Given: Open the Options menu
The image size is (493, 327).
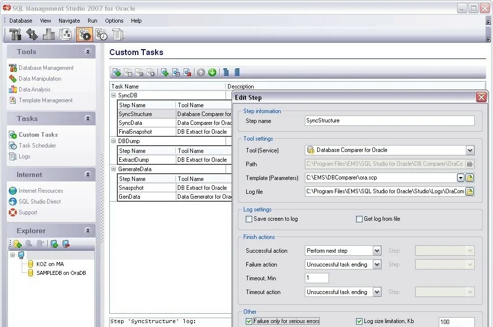Looking at the screenshot, I should (x=114, y=21).
